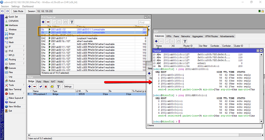Select Loopback1 bridge row

pyautogui.click(x=87, y=94)
